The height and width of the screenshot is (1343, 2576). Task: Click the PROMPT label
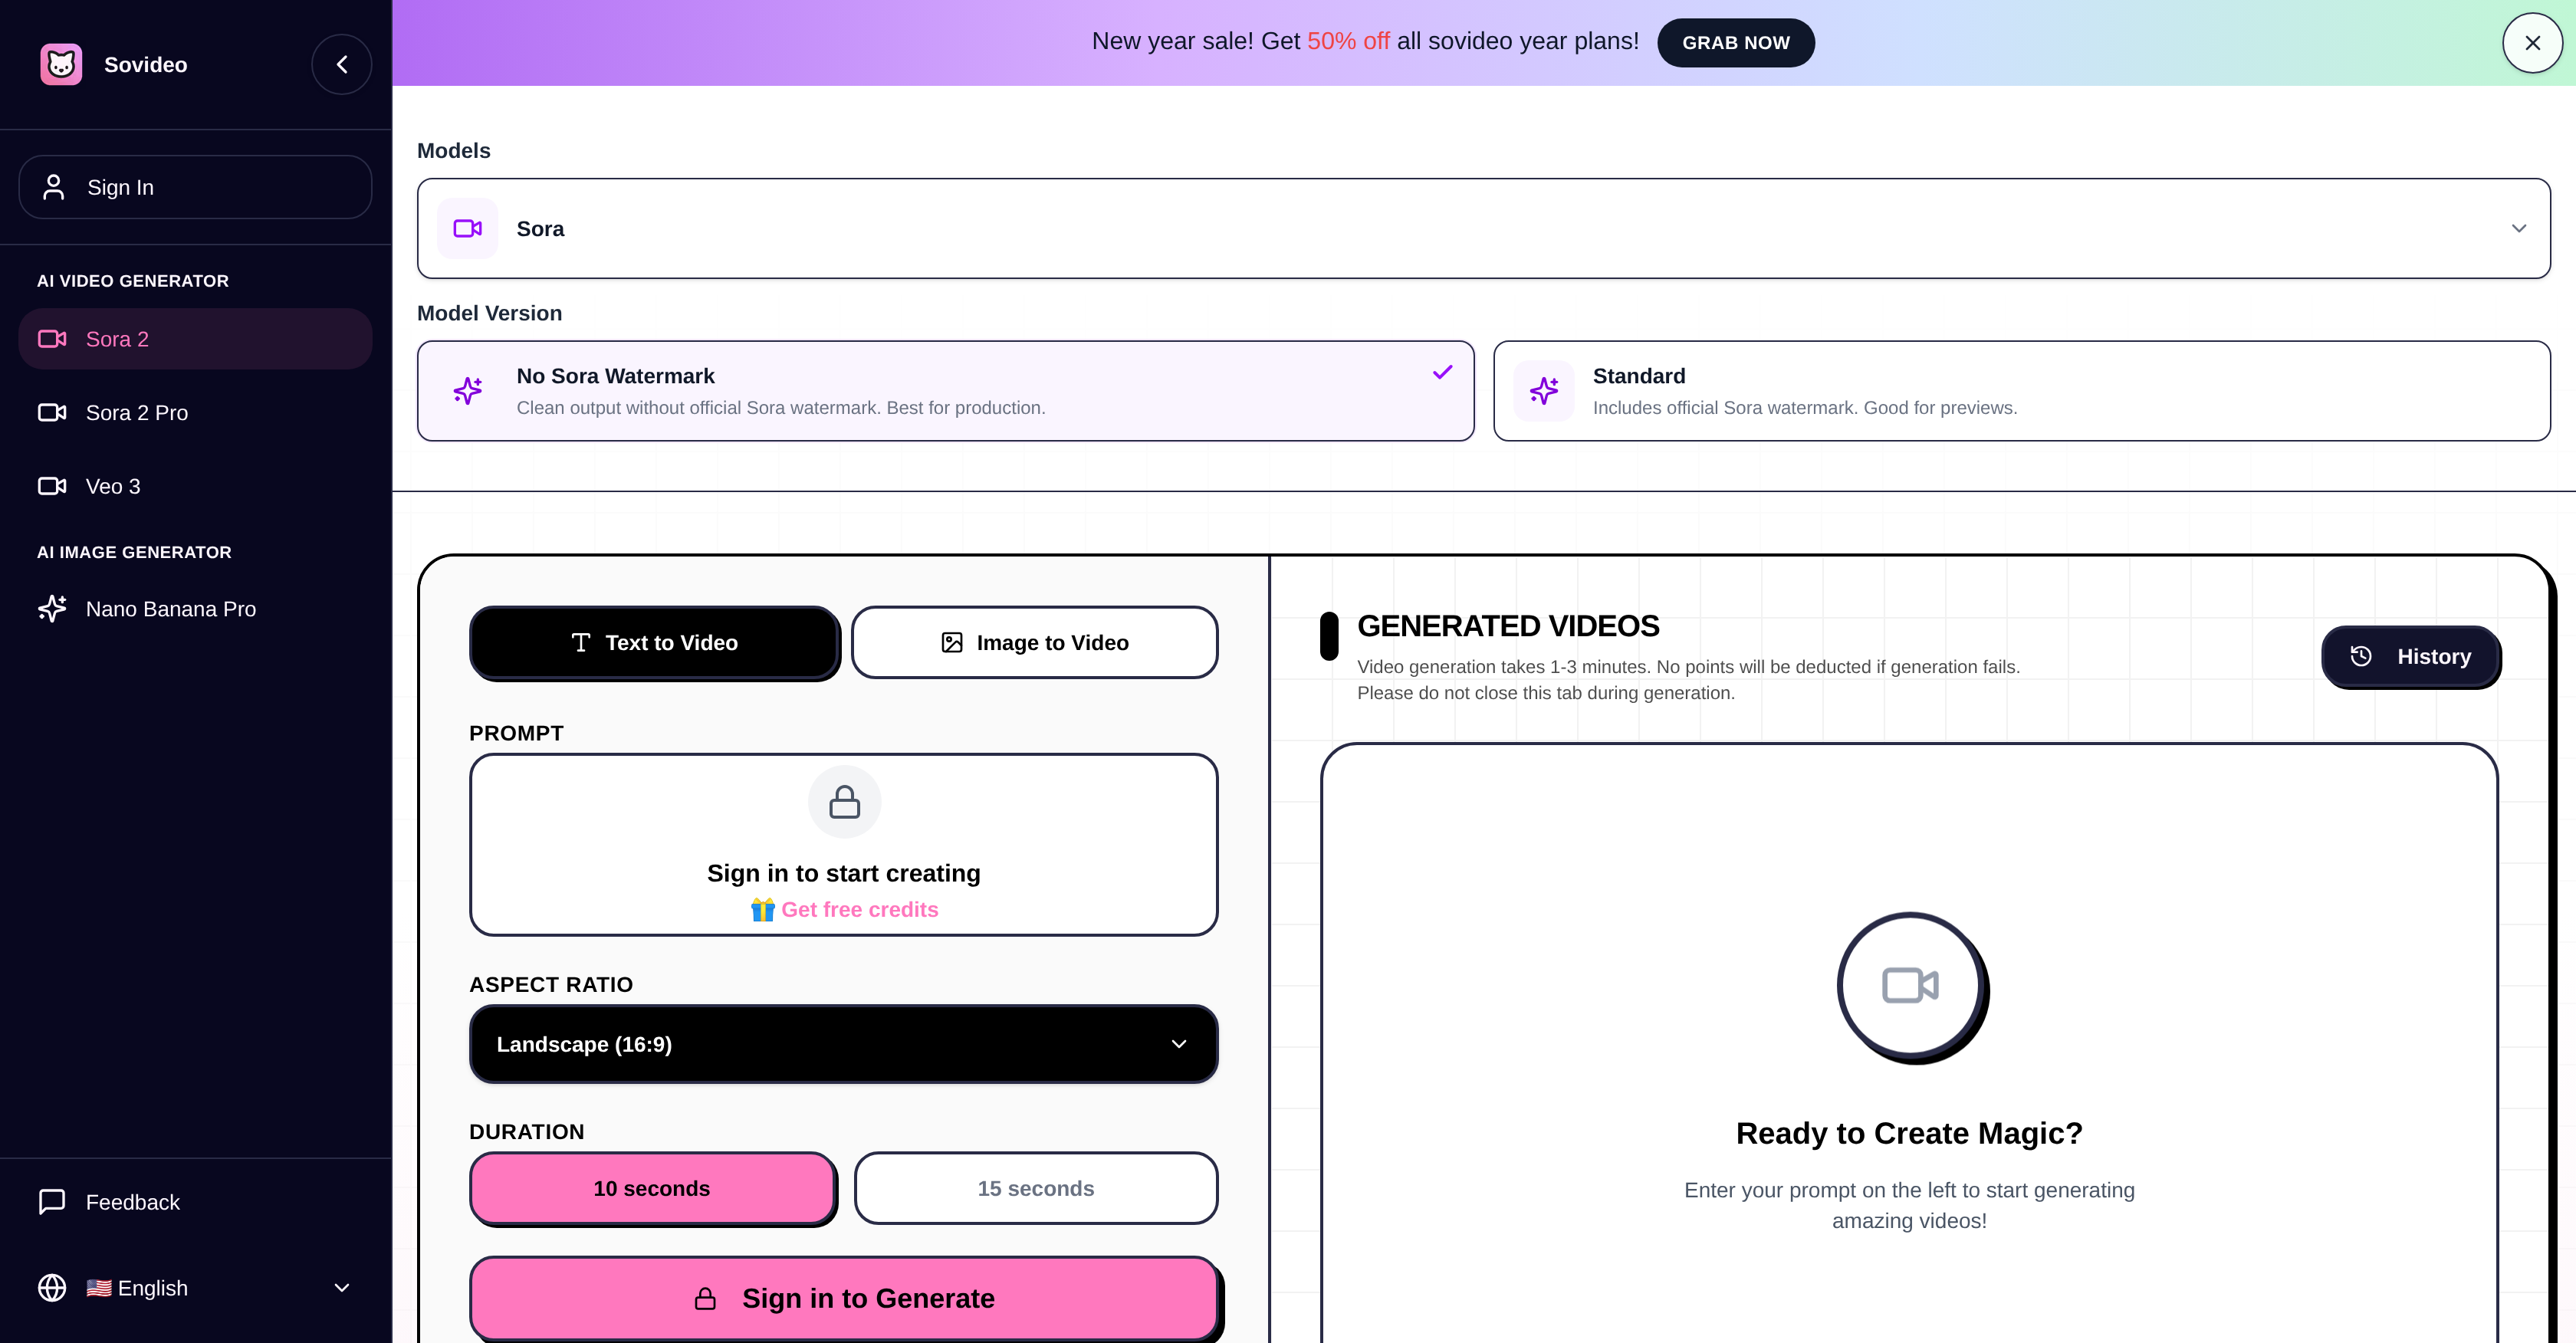(x=516, y=733)
